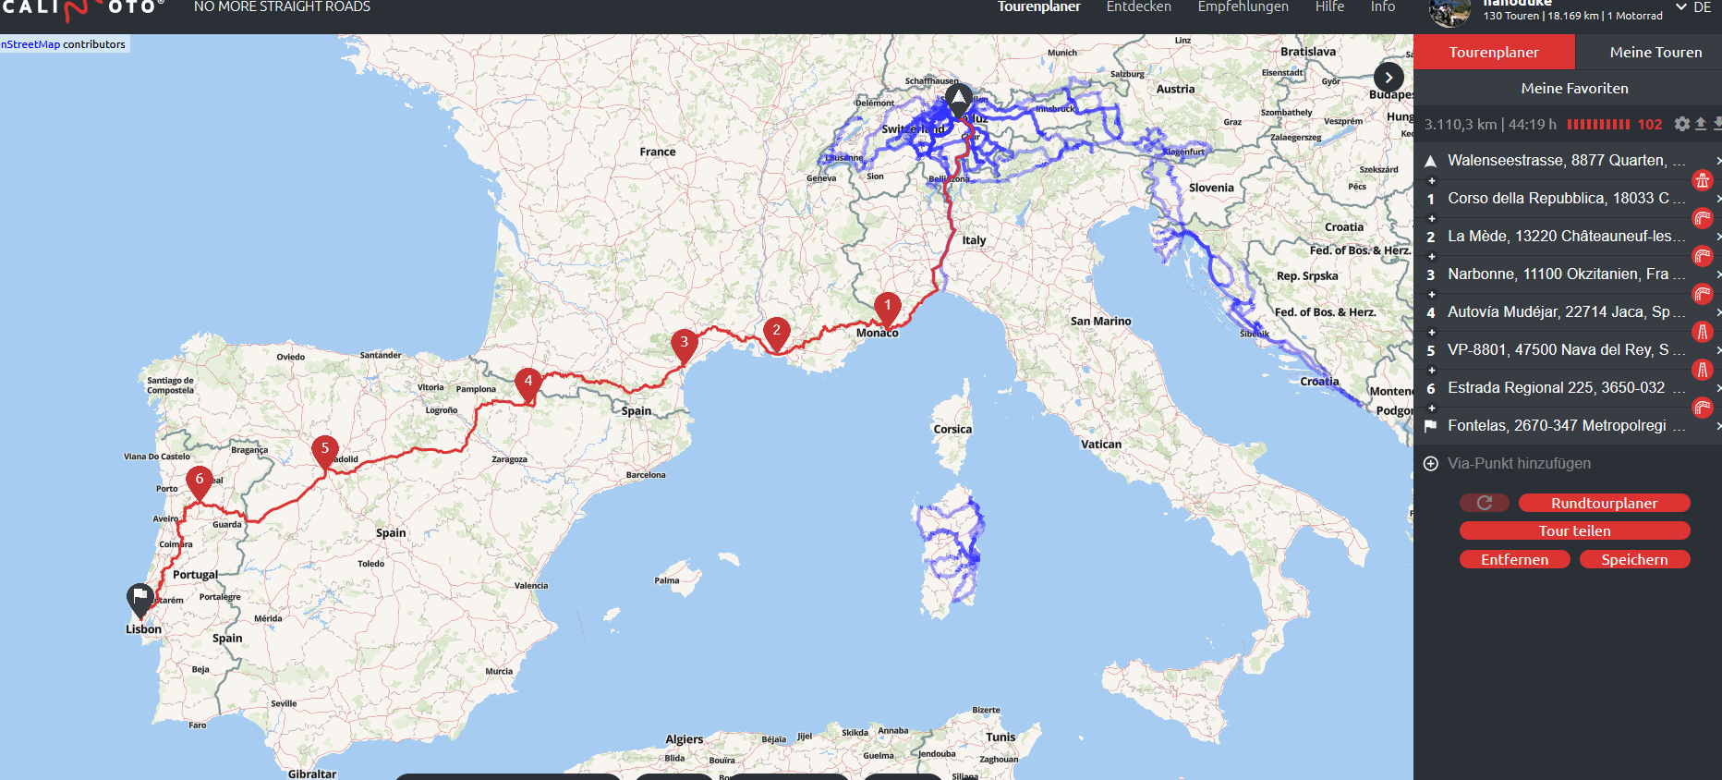
Task: Click the upload tour arrow icon
Action: tap(1701, 124)
